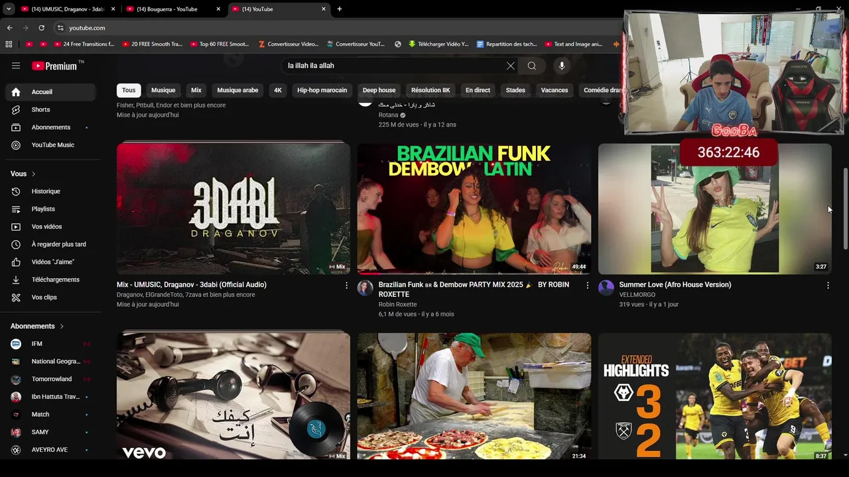Screen dimensions: 849x477
Task: Go to Robin Roxette channel name
Action: point(397,305)
